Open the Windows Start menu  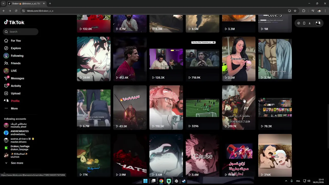[x=145, y=181]
